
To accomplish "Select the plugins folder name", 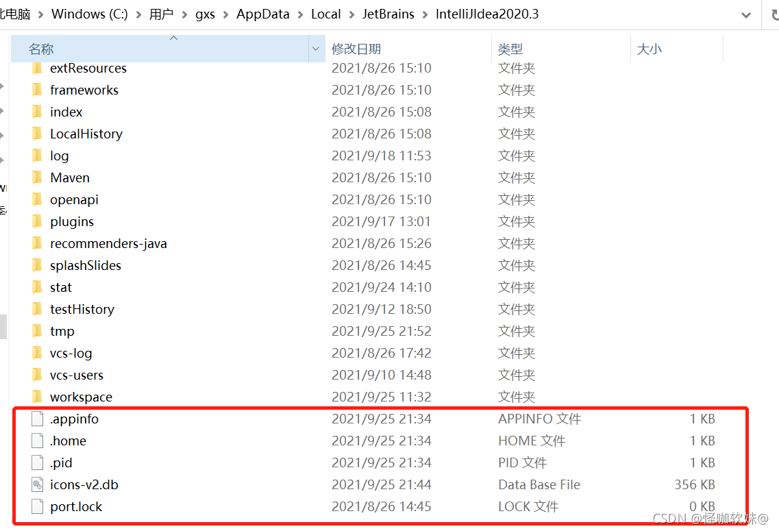I will click(72, 221).
